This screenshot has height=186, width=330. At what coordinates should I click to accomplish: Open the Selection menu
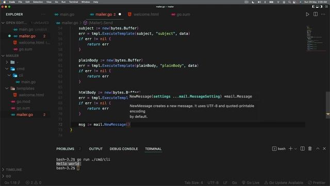coord(38,2)
